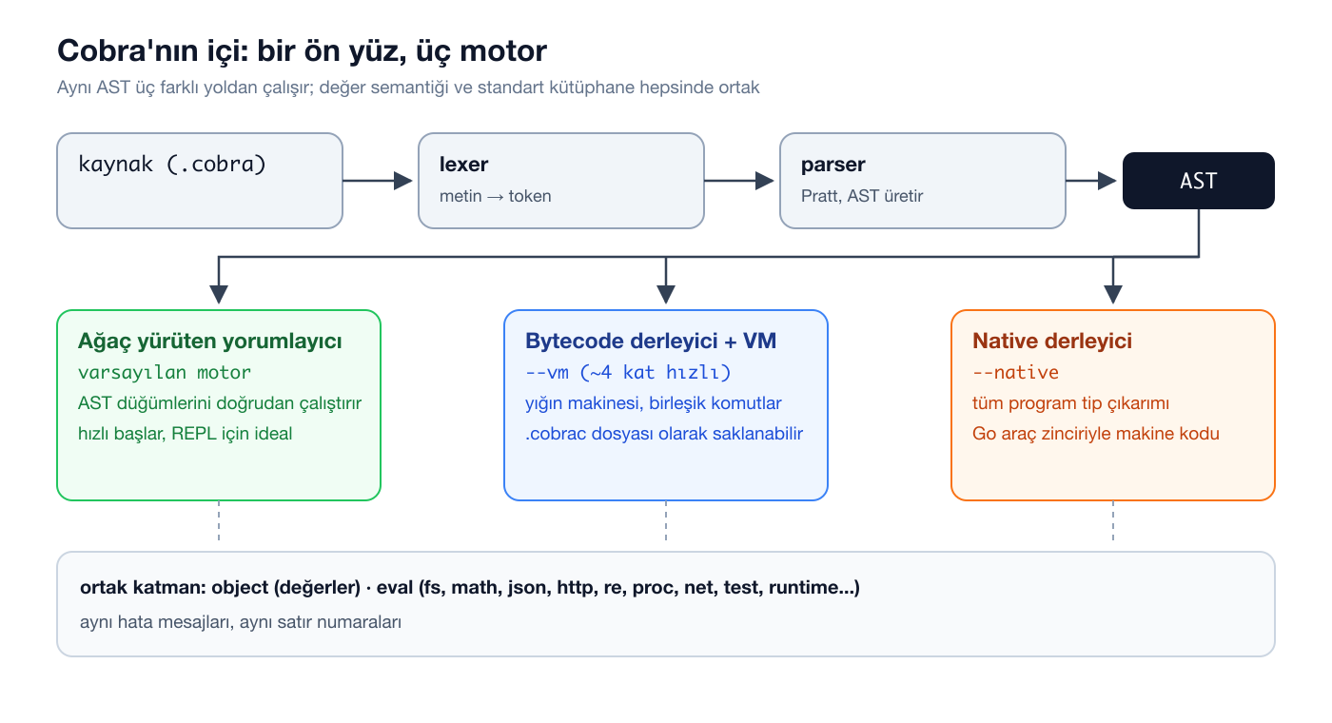Click the "kaynak (.cobra)" source box
This screenshot has height=723, width=1332.
pos(200,181)
